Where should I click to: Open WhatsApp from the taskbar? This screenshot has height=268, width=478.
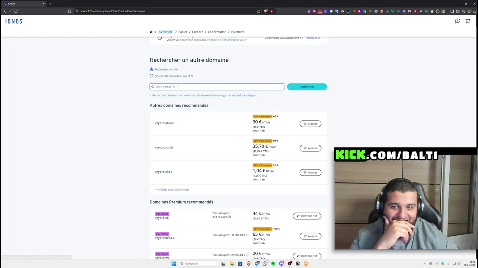click(x=265, y=264)
